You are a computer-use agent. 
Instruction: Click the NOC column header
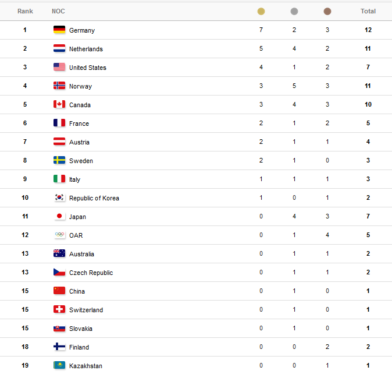(58, 11)
